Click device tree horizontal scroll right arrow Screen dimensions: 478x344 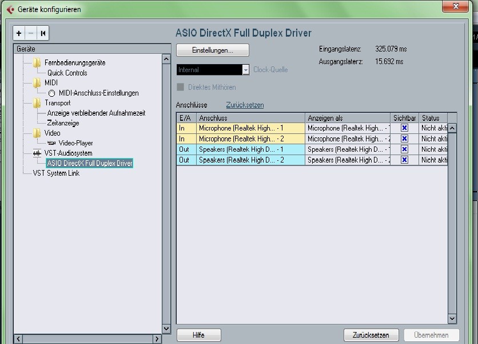point(157,339)
